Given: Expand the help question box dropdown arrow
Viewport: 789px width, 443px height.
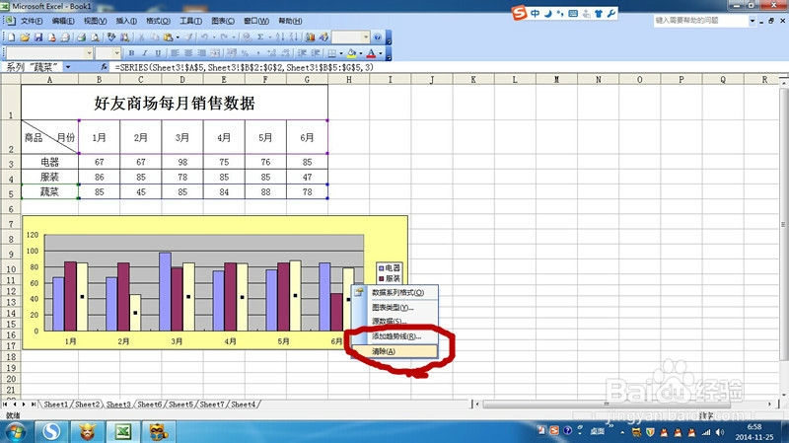Looking at the screenshot, I should [x=753, y=21].
